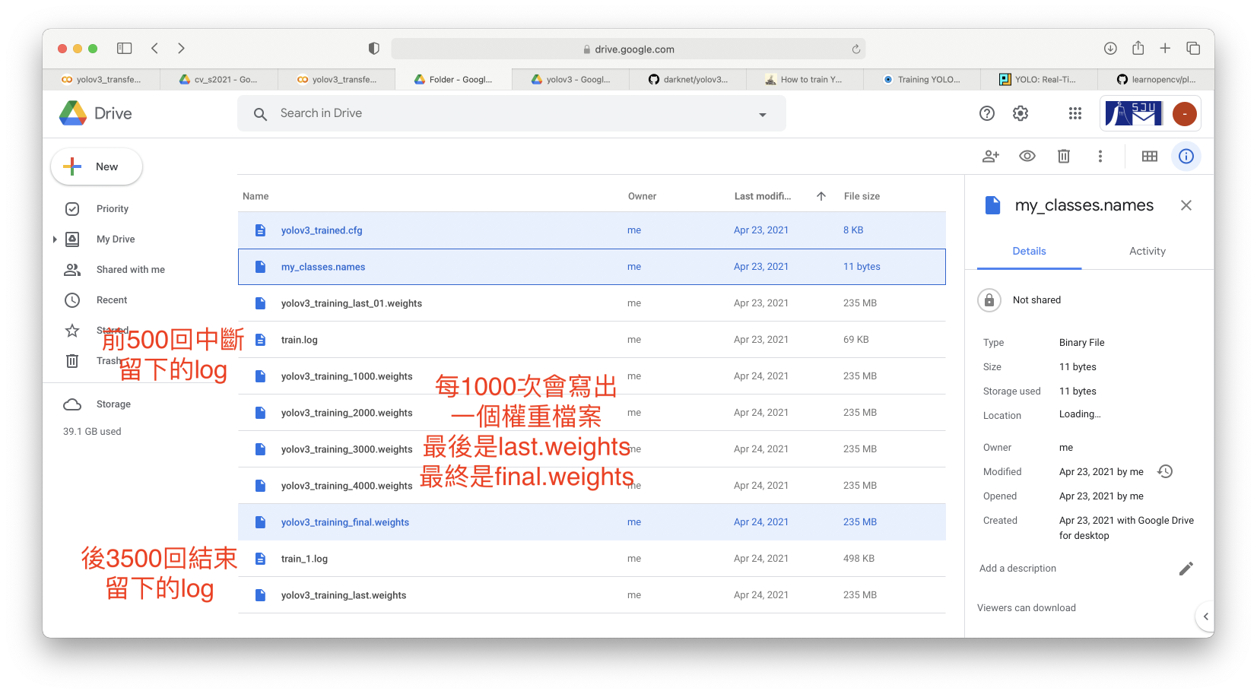Sort by the Name column header
The image size is (1257, 694).
coord(256,196)
